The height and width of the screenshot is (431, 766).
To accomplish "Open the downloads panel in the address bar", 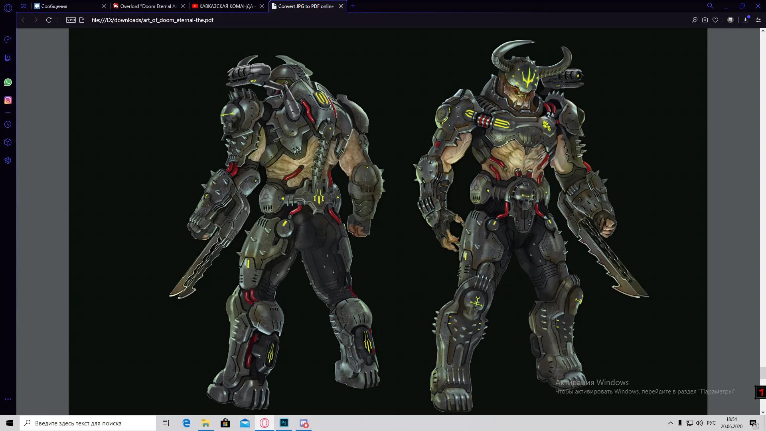I will (x=745, y=20).
